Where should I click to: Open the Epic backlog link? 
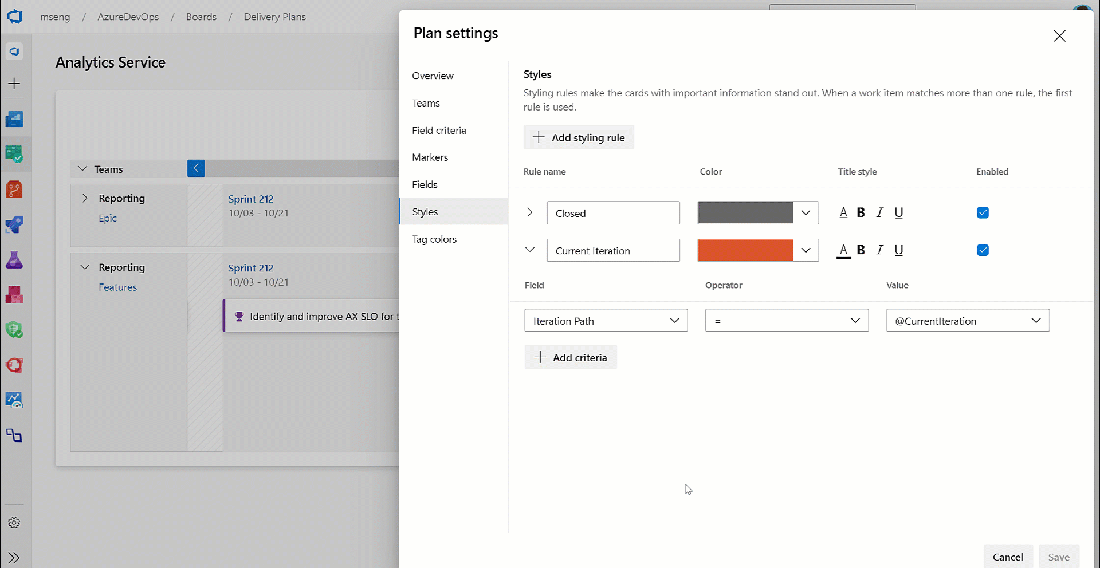tap(108, 218)
